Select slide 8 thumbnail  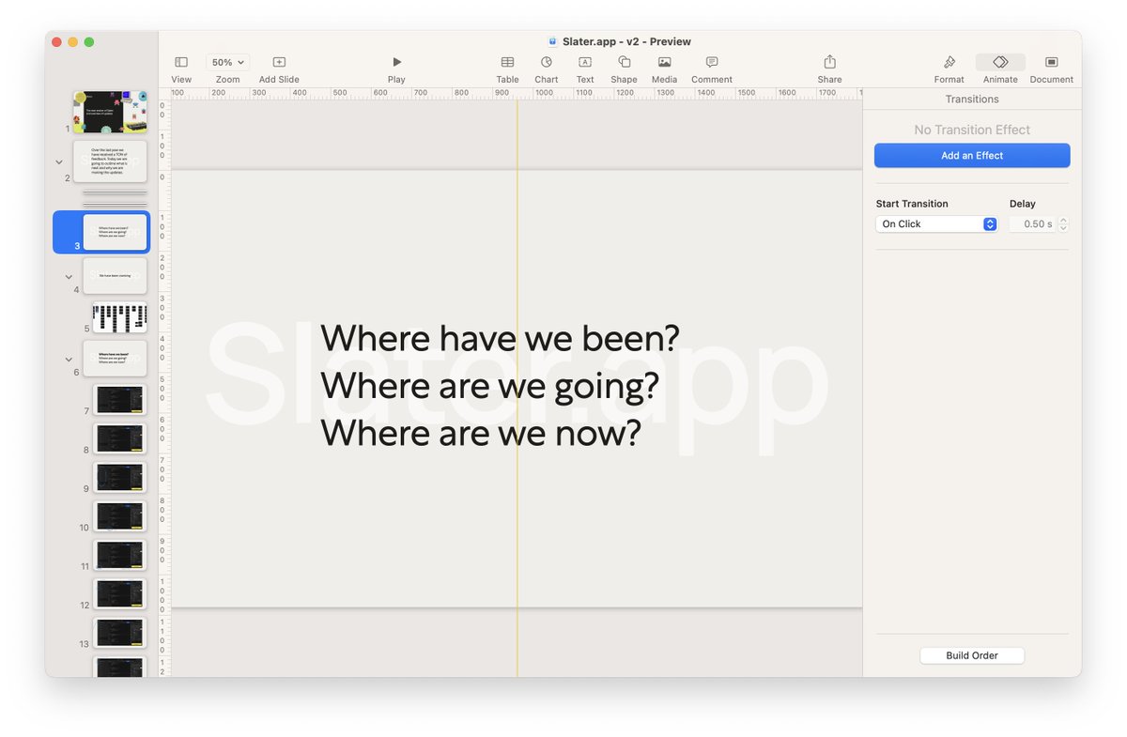tap(119, 438)
